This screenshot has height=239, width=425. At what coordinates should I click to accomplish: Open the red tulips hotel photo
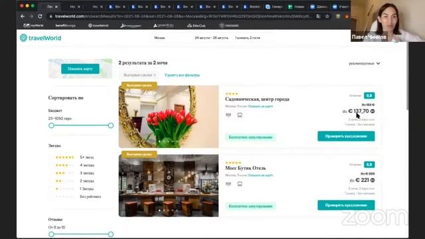tap(169, 117)
